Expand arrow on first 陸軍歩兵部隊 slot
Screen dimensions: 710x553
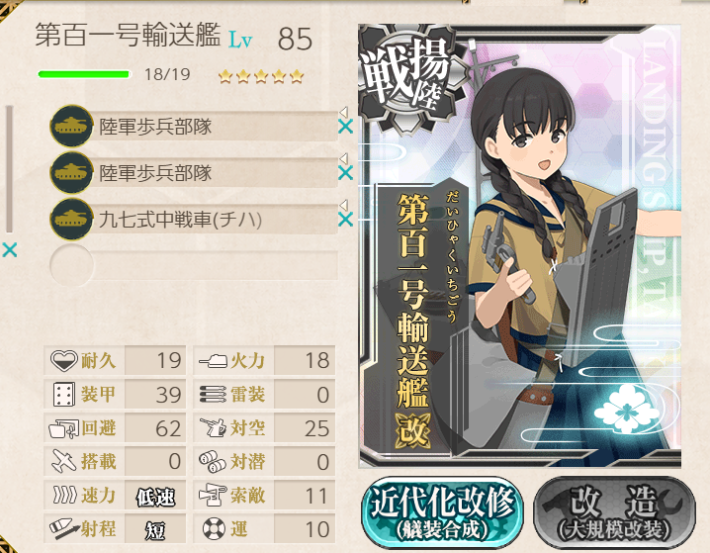[344, 112]
